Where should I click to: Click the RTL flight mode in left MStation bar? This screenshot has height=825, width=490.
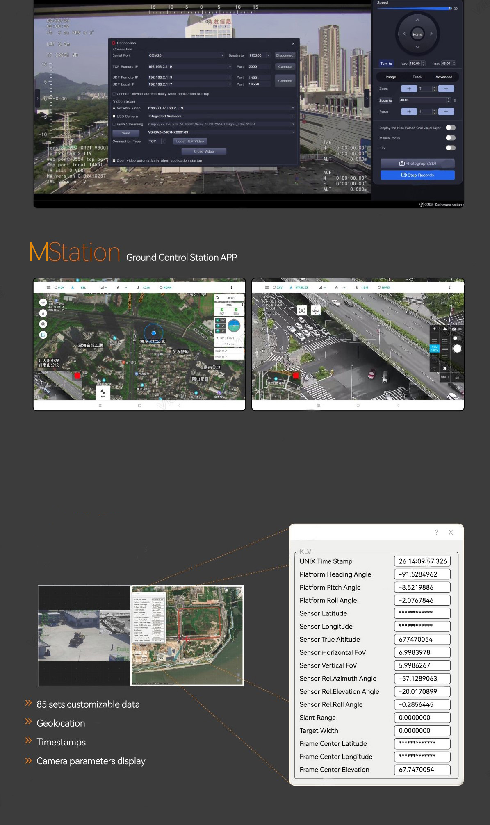(83, 287)
